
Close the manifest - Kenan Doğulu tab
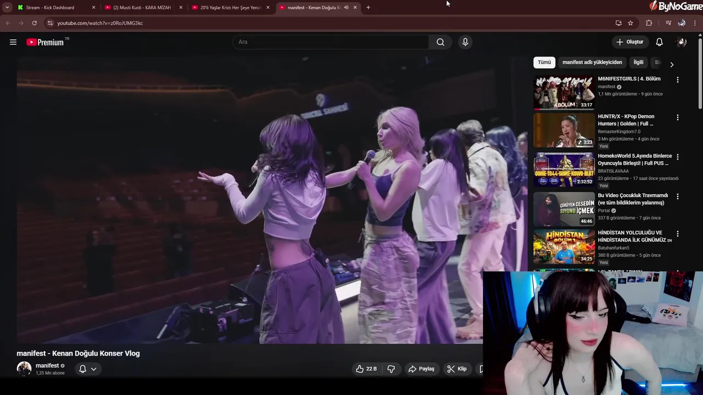point(355,8)
